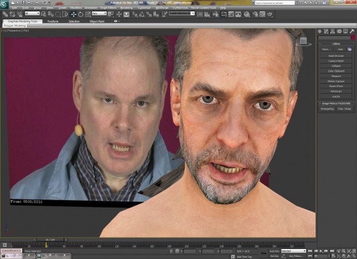Click the Motion Capture utility button

[336, 81]
